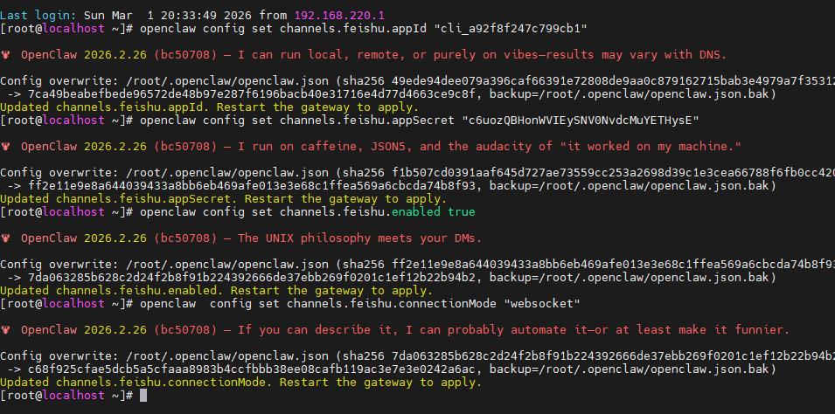This screenshot has width=835, height=414.
Task: Click the hash starting with f1b507cd0391aaf6
Action: [613, 172]
